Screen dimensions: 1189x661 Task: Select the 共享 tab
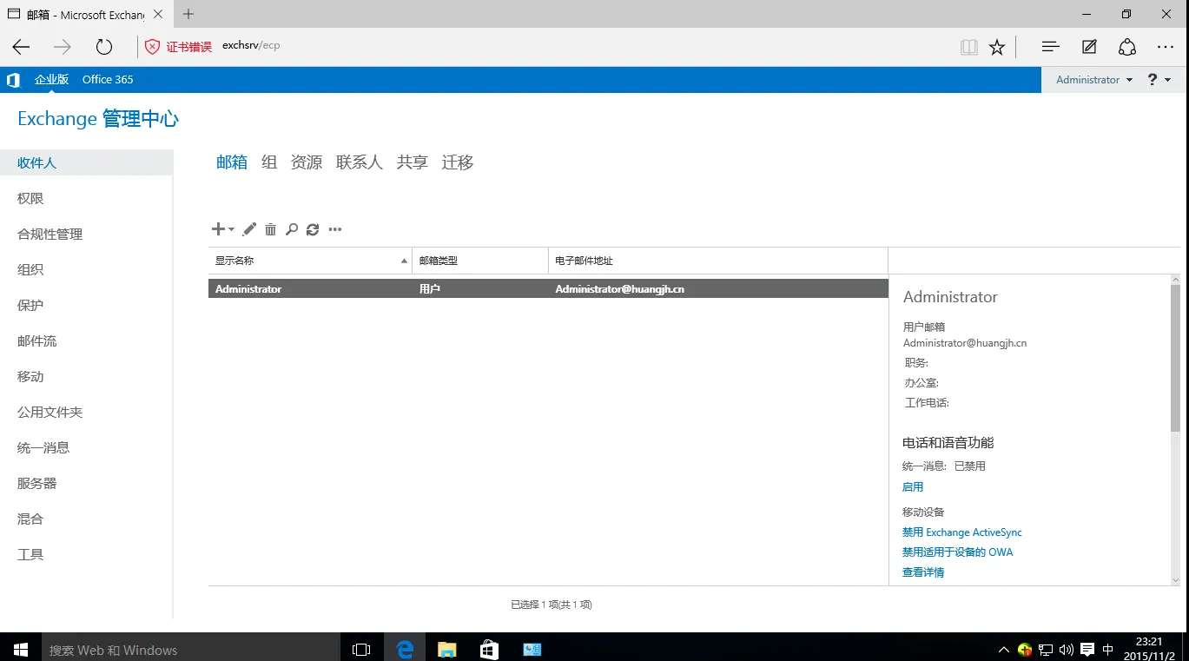[413, 162]
